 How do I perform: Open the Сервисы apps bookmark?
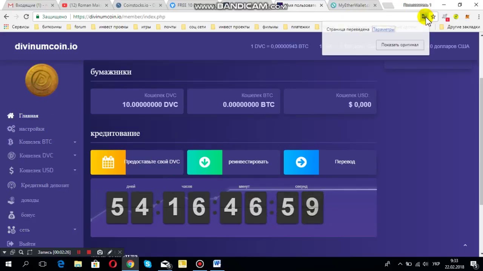coord(17,27)
